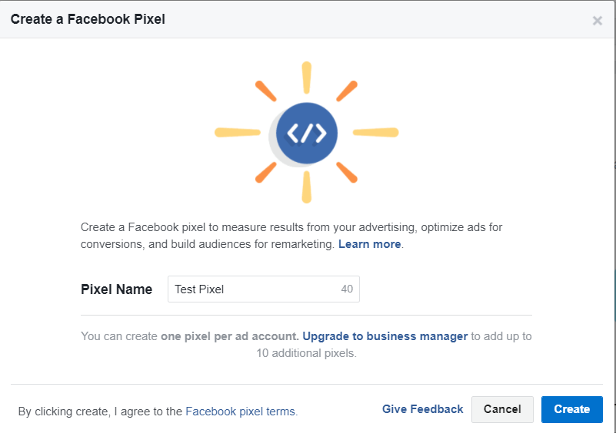Click the 40 character counter in name field
This screenshot has width=616, height=433.
pyautogui.click(x=347, y=289)
